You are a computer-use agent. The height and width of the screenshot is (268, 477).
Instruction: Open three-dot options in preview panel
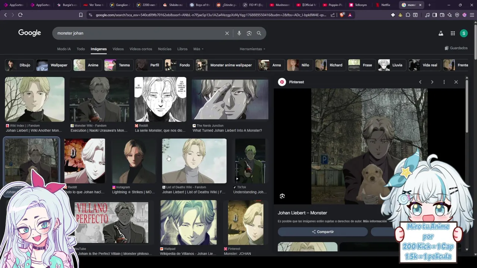click(x=444, y=82)
